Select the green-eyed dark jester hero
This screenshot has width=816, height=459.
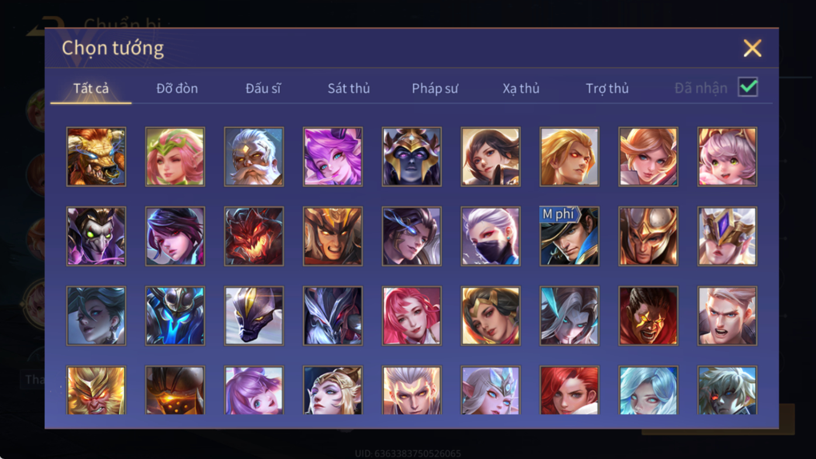coord(96,236)
